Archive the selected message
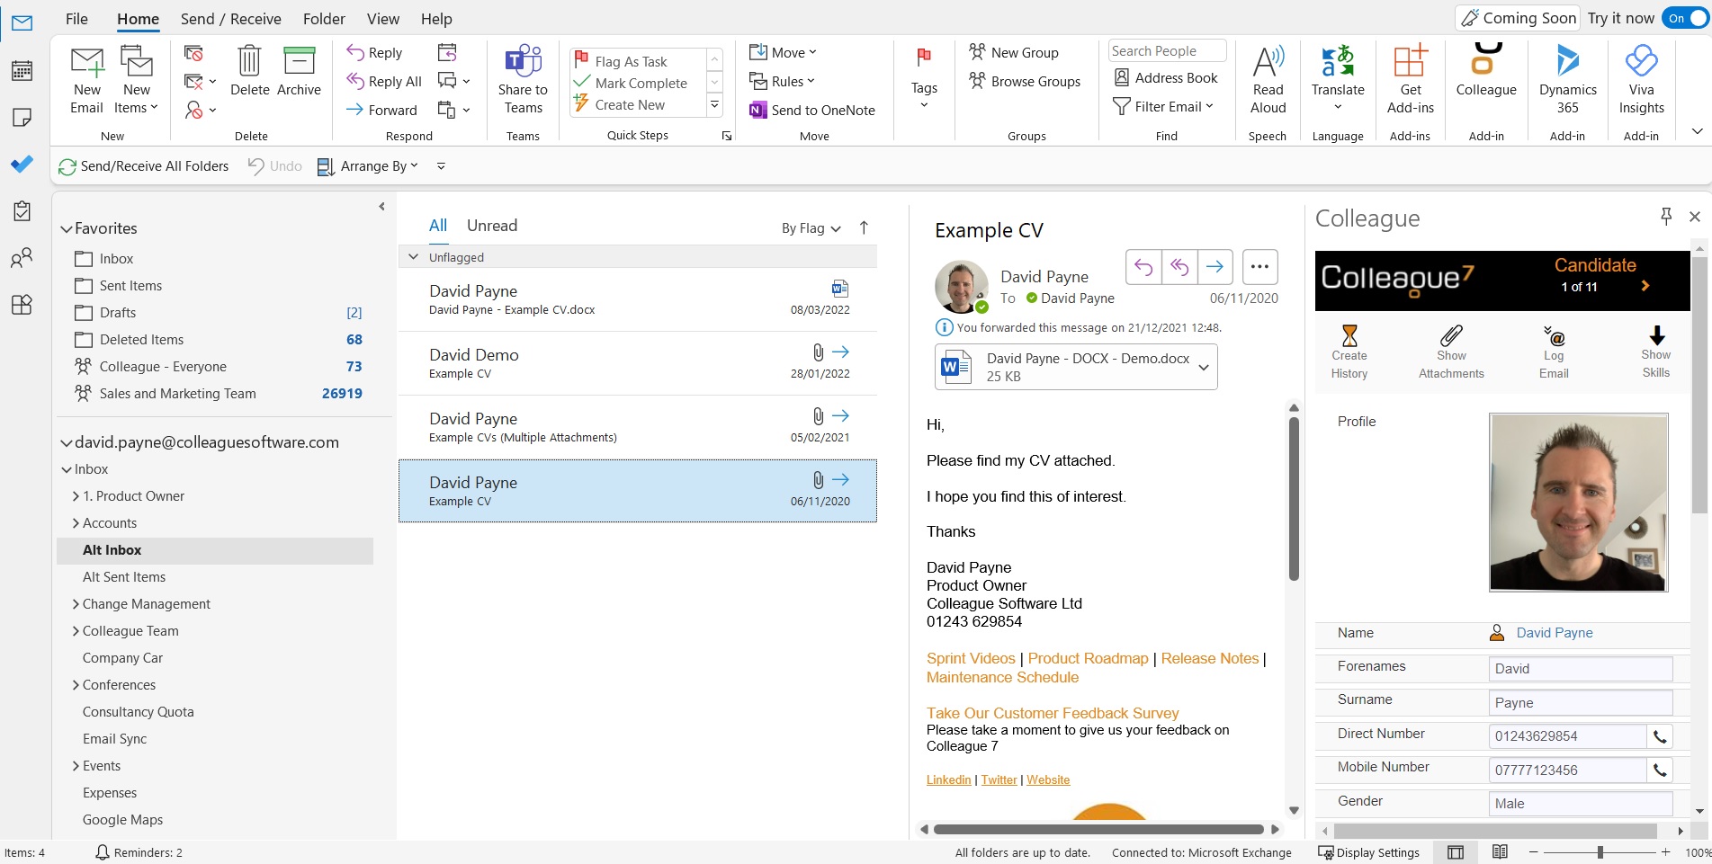This screenshot has height=864, width=1712. pos(299,71)
